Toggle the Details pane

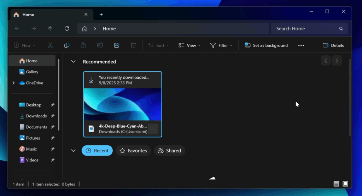click(x=333, y=45)
